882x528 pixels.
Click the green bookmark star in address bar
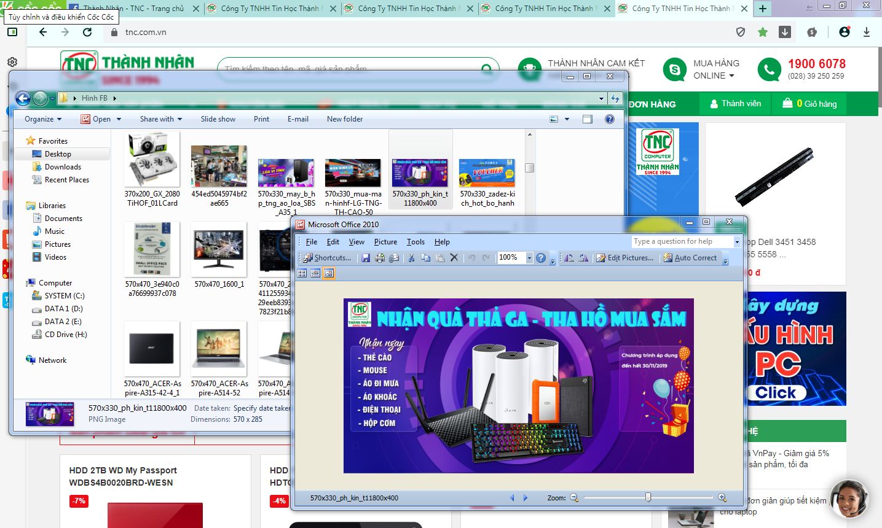763,32
